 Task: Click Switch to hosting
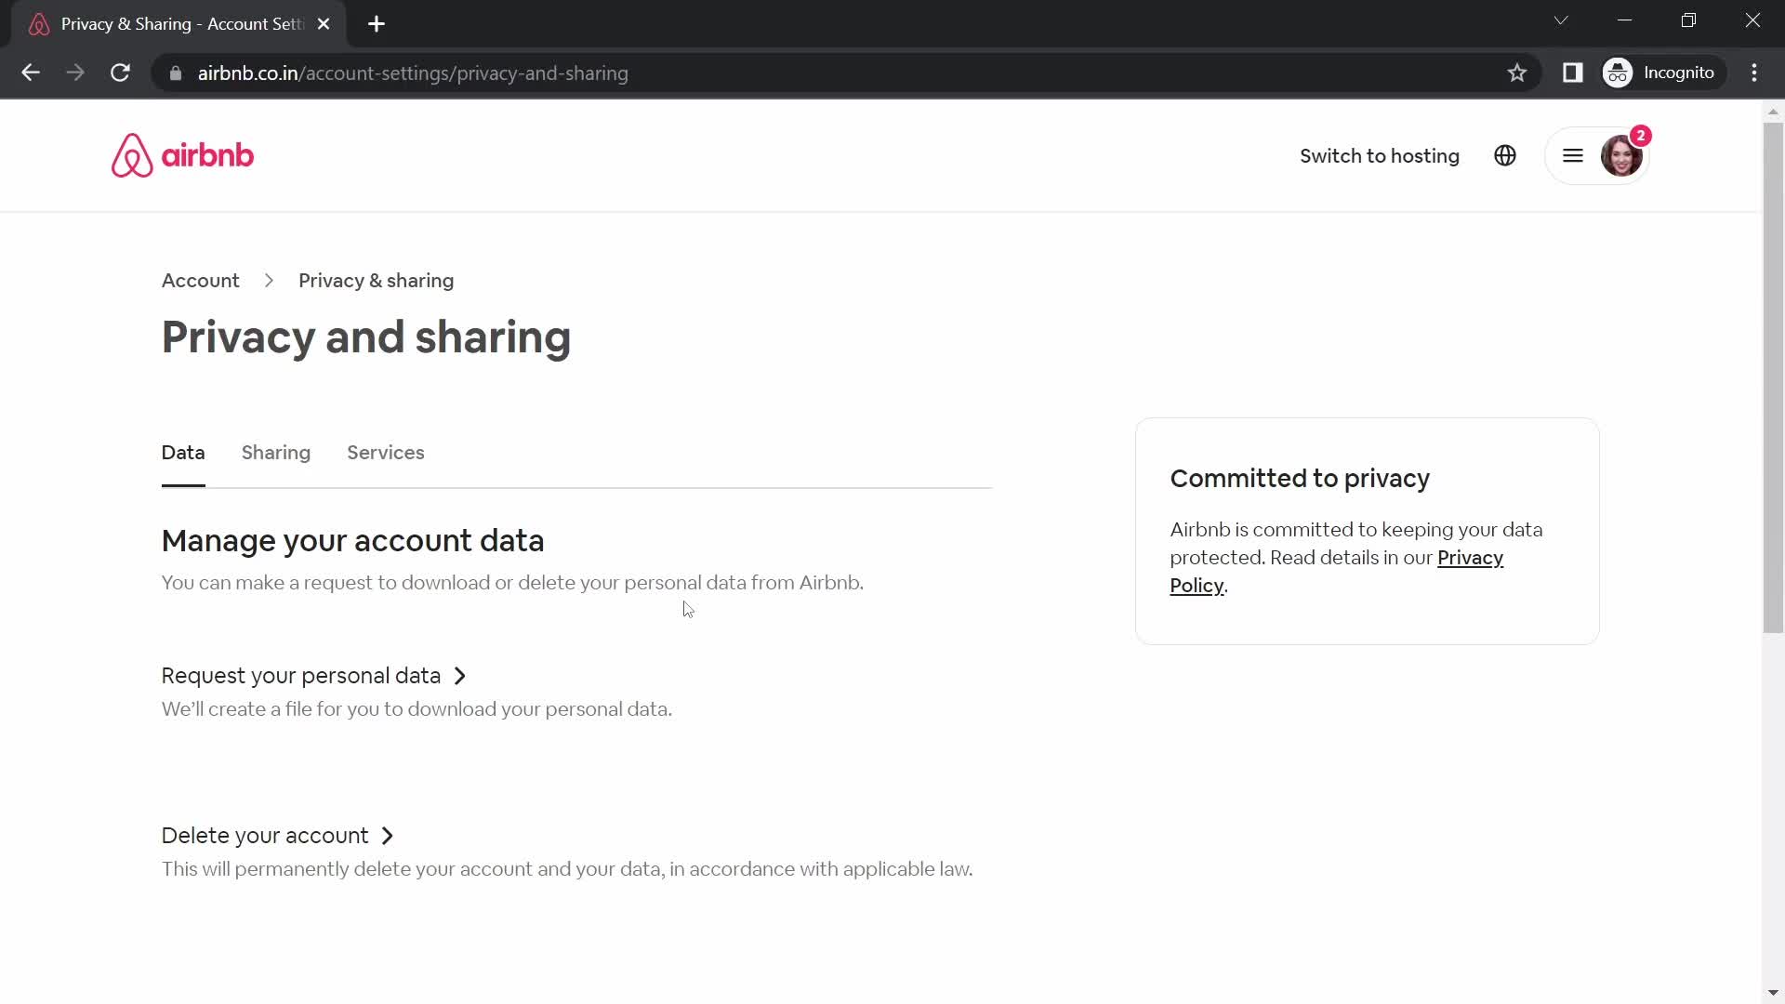click(x=1379, y=155)
